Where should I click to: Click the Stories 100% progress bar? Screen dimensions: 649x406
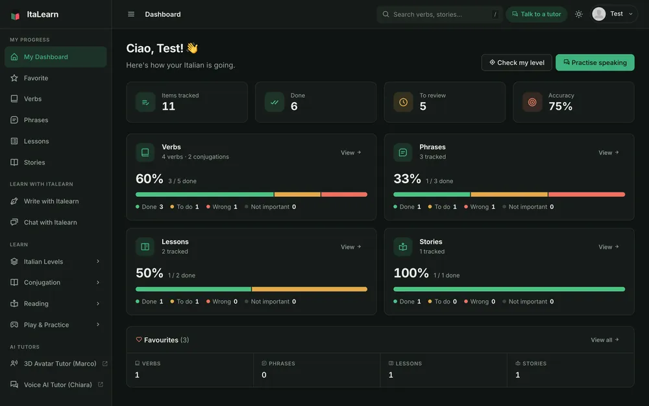point(509,289)
